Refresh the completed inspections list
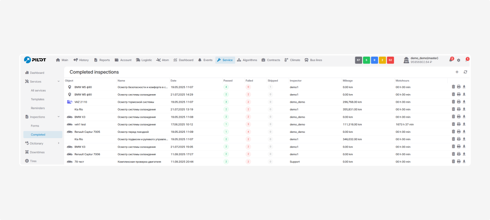 click(465, 72)
